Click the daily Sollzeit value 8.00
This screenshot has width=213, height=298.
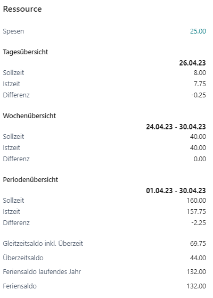(x=200, y=73)
